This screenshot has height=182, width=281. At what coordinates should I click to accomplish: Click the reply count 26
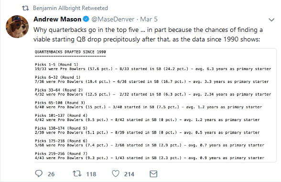coord(51,174)
